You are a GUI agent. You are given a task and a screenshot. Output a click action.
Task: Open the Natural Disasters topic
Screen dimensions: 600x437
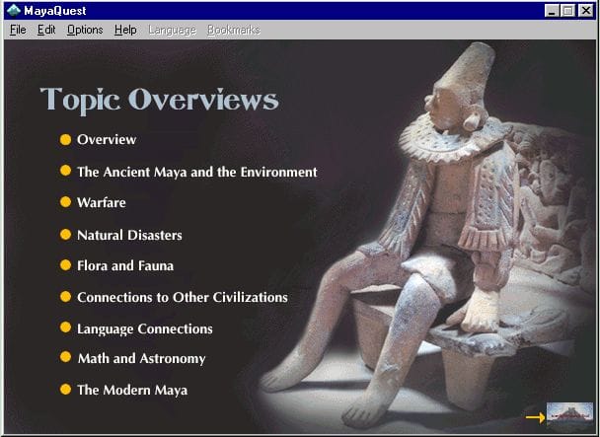click(129, 235)
